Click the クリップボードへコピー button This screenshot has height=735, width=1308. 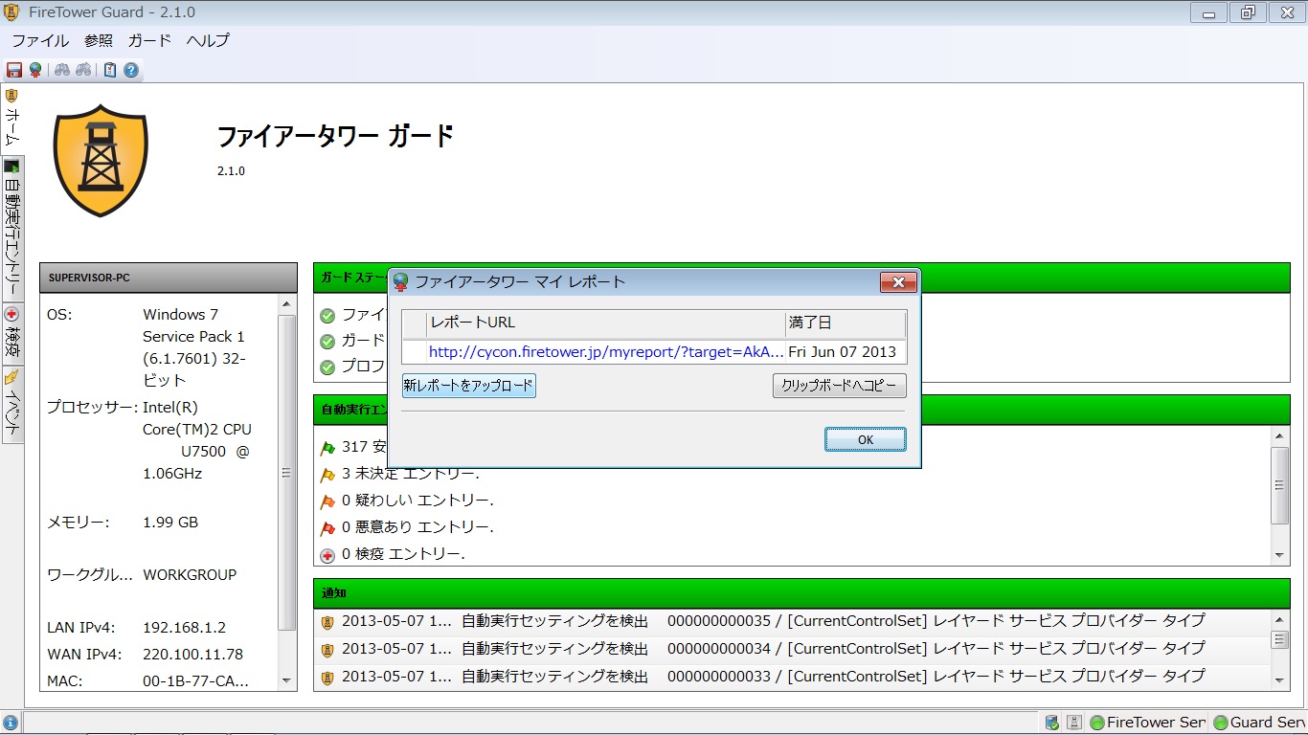[839, 386]
